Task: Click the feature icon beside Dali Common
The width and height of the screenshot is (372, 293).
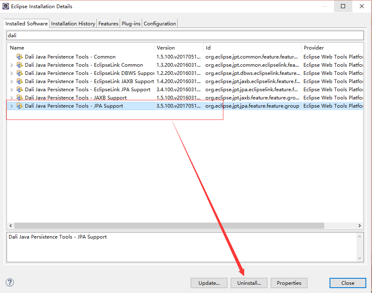Action: 20,57
